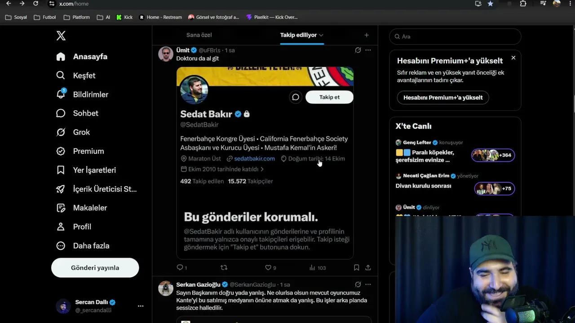Go forward in the browser

[22, 4]
